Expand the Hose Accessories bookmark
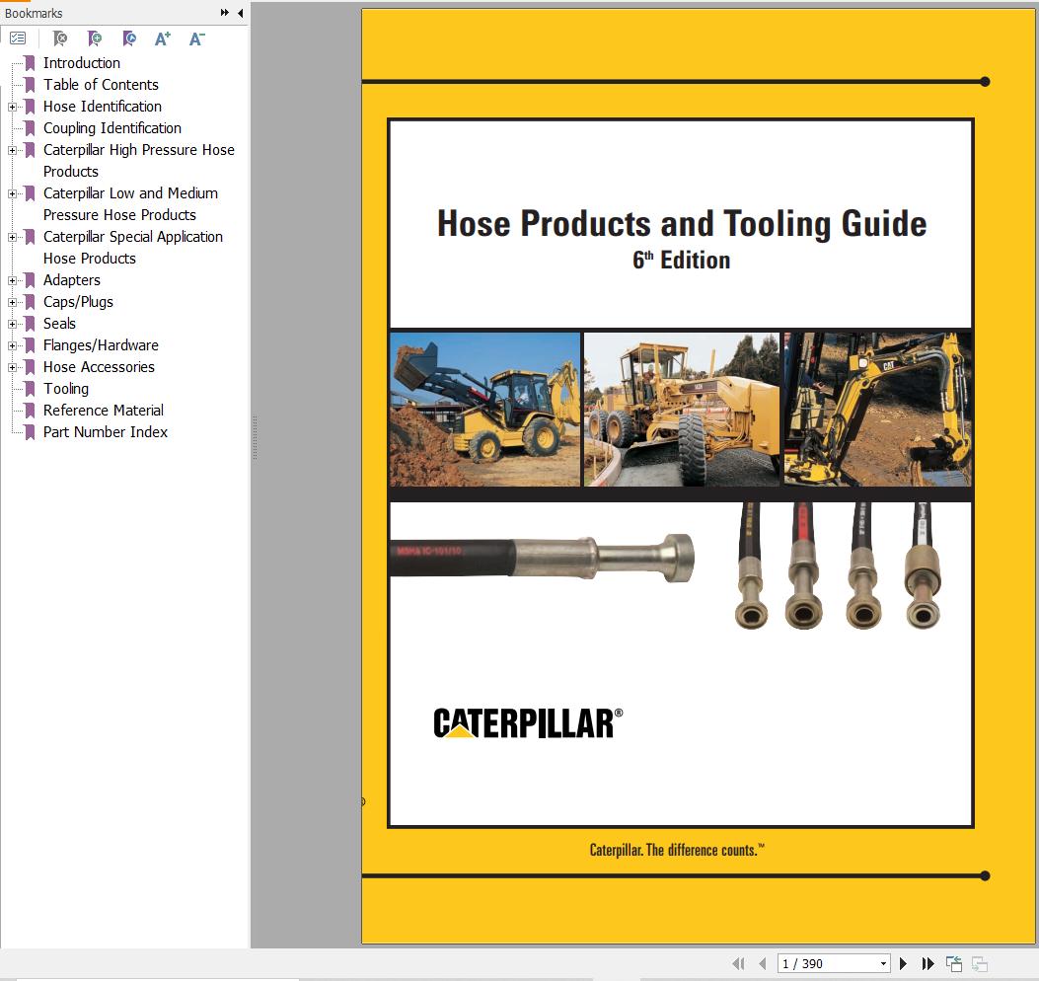The image size is (1039, 981). 12,367
